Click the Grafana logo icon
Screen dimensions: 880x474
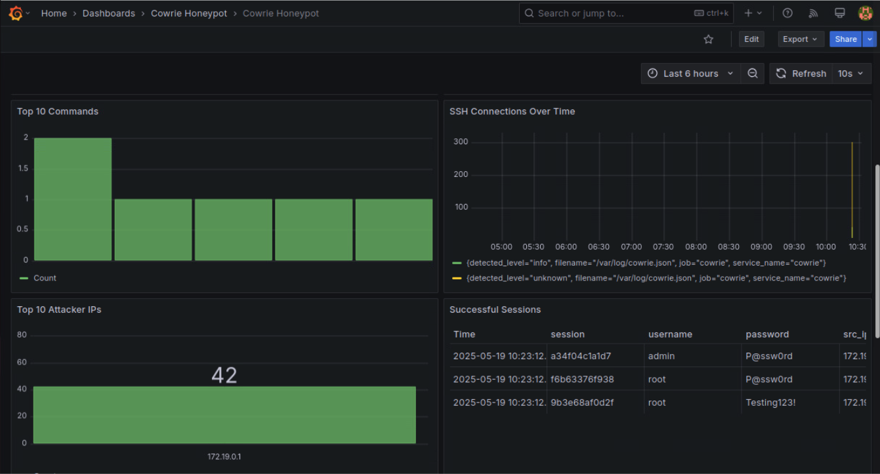(16, 13)
